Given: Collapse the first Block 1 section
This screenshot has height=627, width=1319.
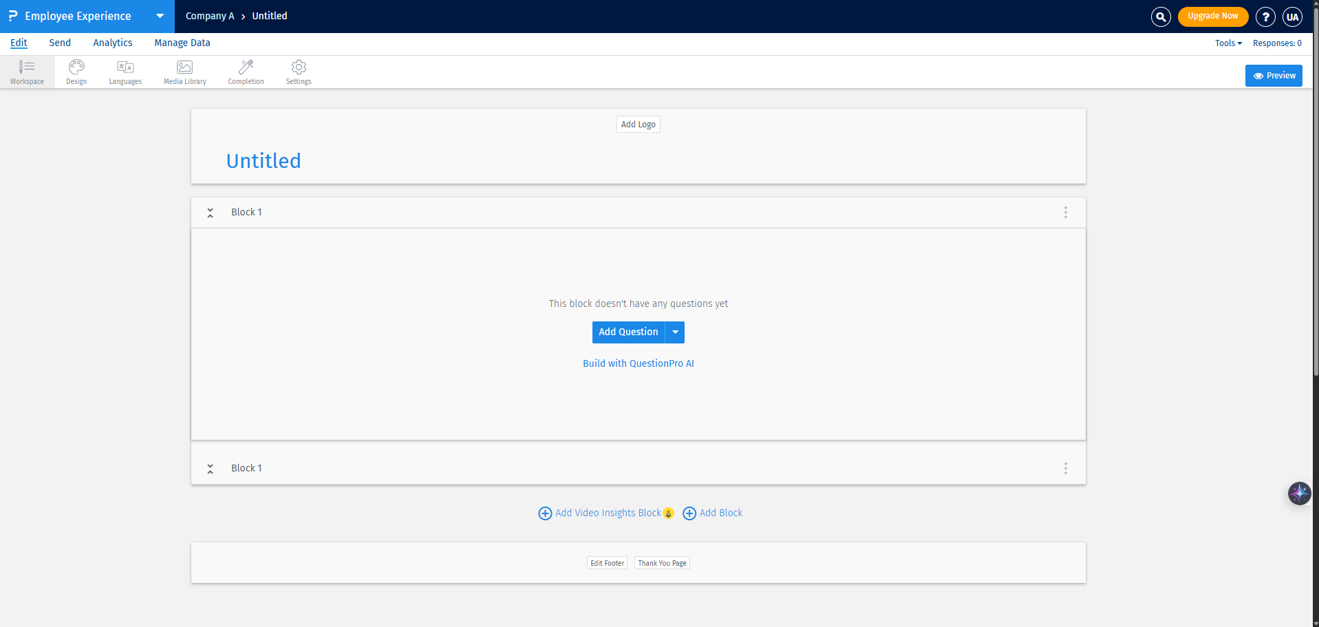Looking at the screenshot, I should [x=210, y=213].
